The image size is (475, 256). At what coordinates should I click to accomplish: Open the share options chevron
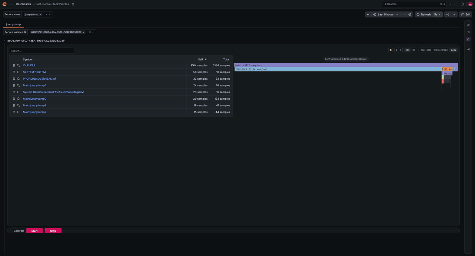coord(454,14)
